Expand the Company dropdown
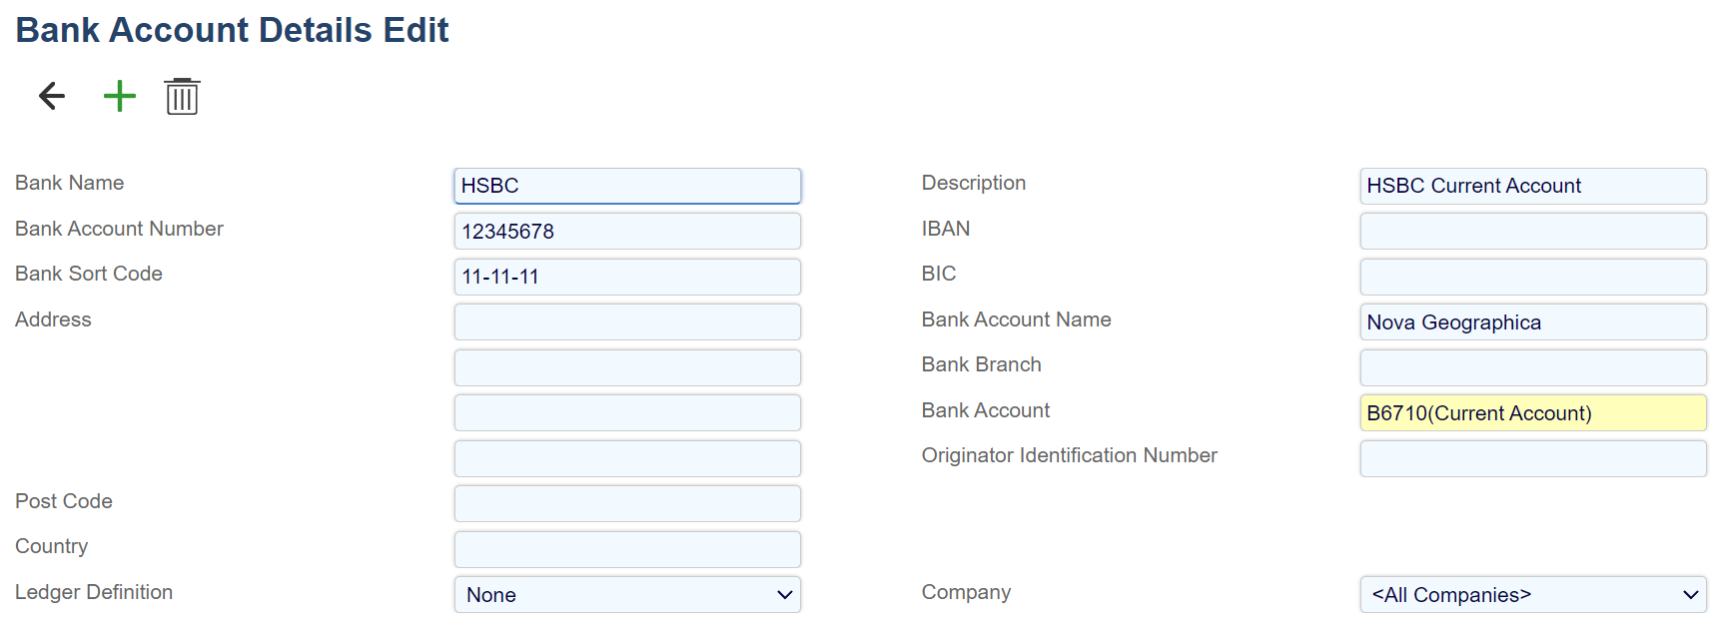The image size is (1729, 633). point(1532,594)
